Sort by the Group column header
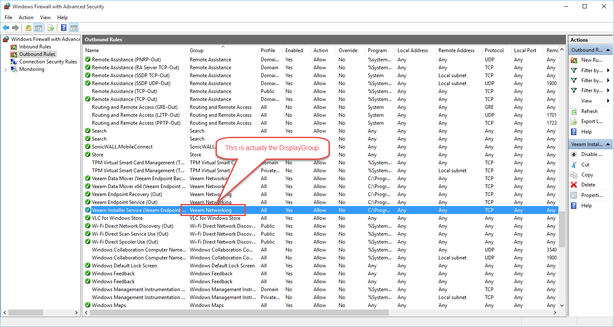Viewport: 614px width, 327px height. point(222,50)
